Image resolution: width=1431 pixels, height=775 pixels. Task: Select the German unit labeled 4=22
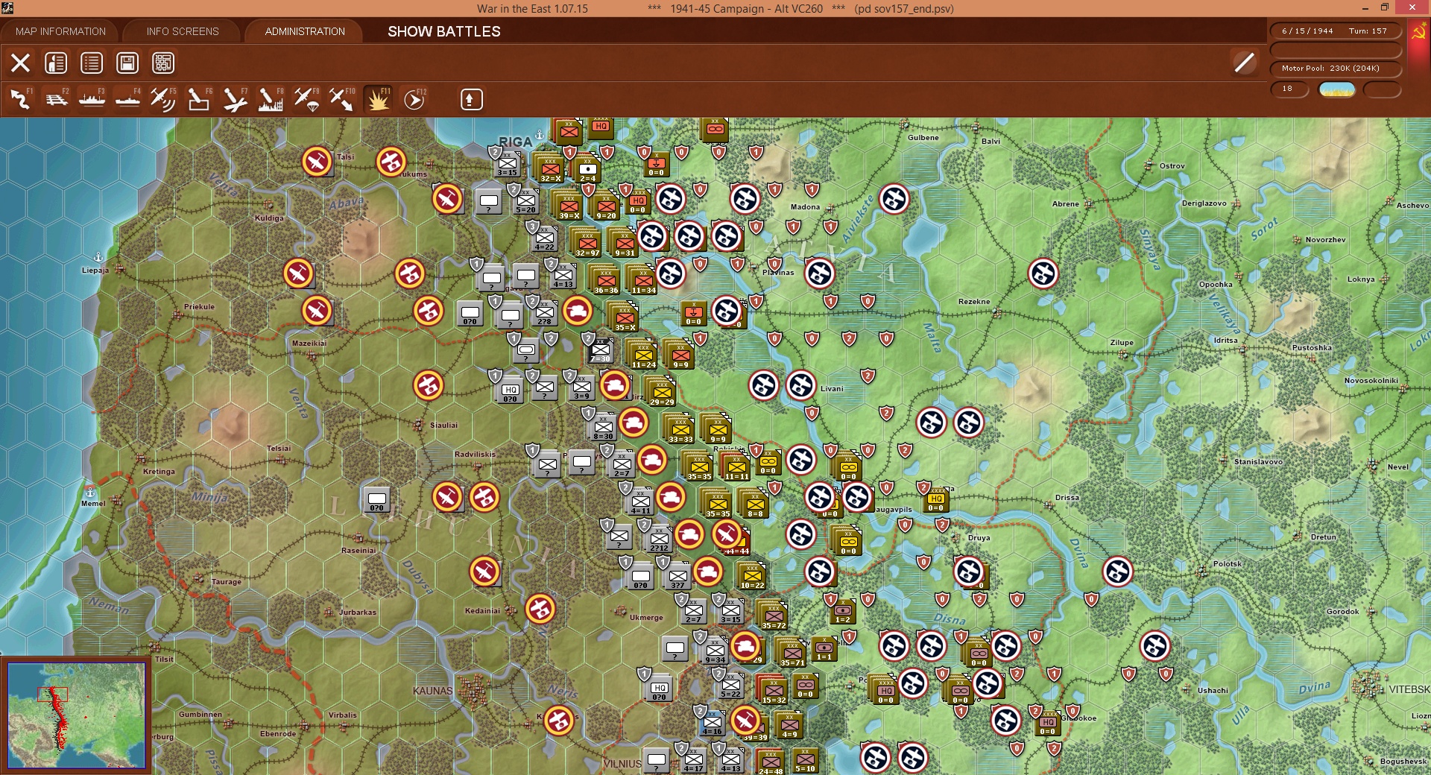pos(545,238)
